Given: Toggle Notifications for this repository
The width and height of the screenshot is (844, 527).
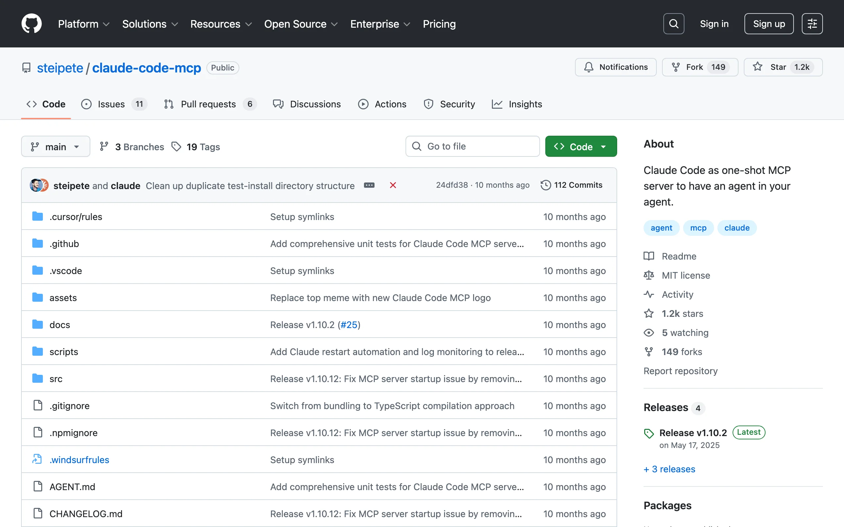Looking at the screenshot, I should coord(616,67).
